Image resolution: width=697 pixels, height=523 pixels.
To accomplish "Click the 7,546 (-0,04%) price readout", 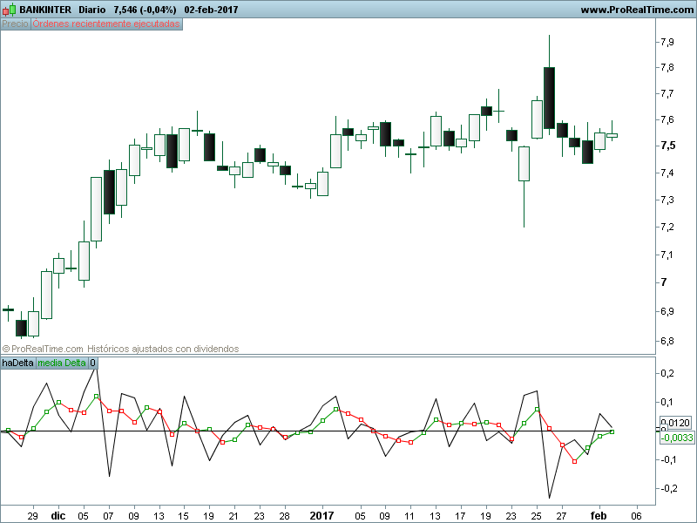I will 145,10.
